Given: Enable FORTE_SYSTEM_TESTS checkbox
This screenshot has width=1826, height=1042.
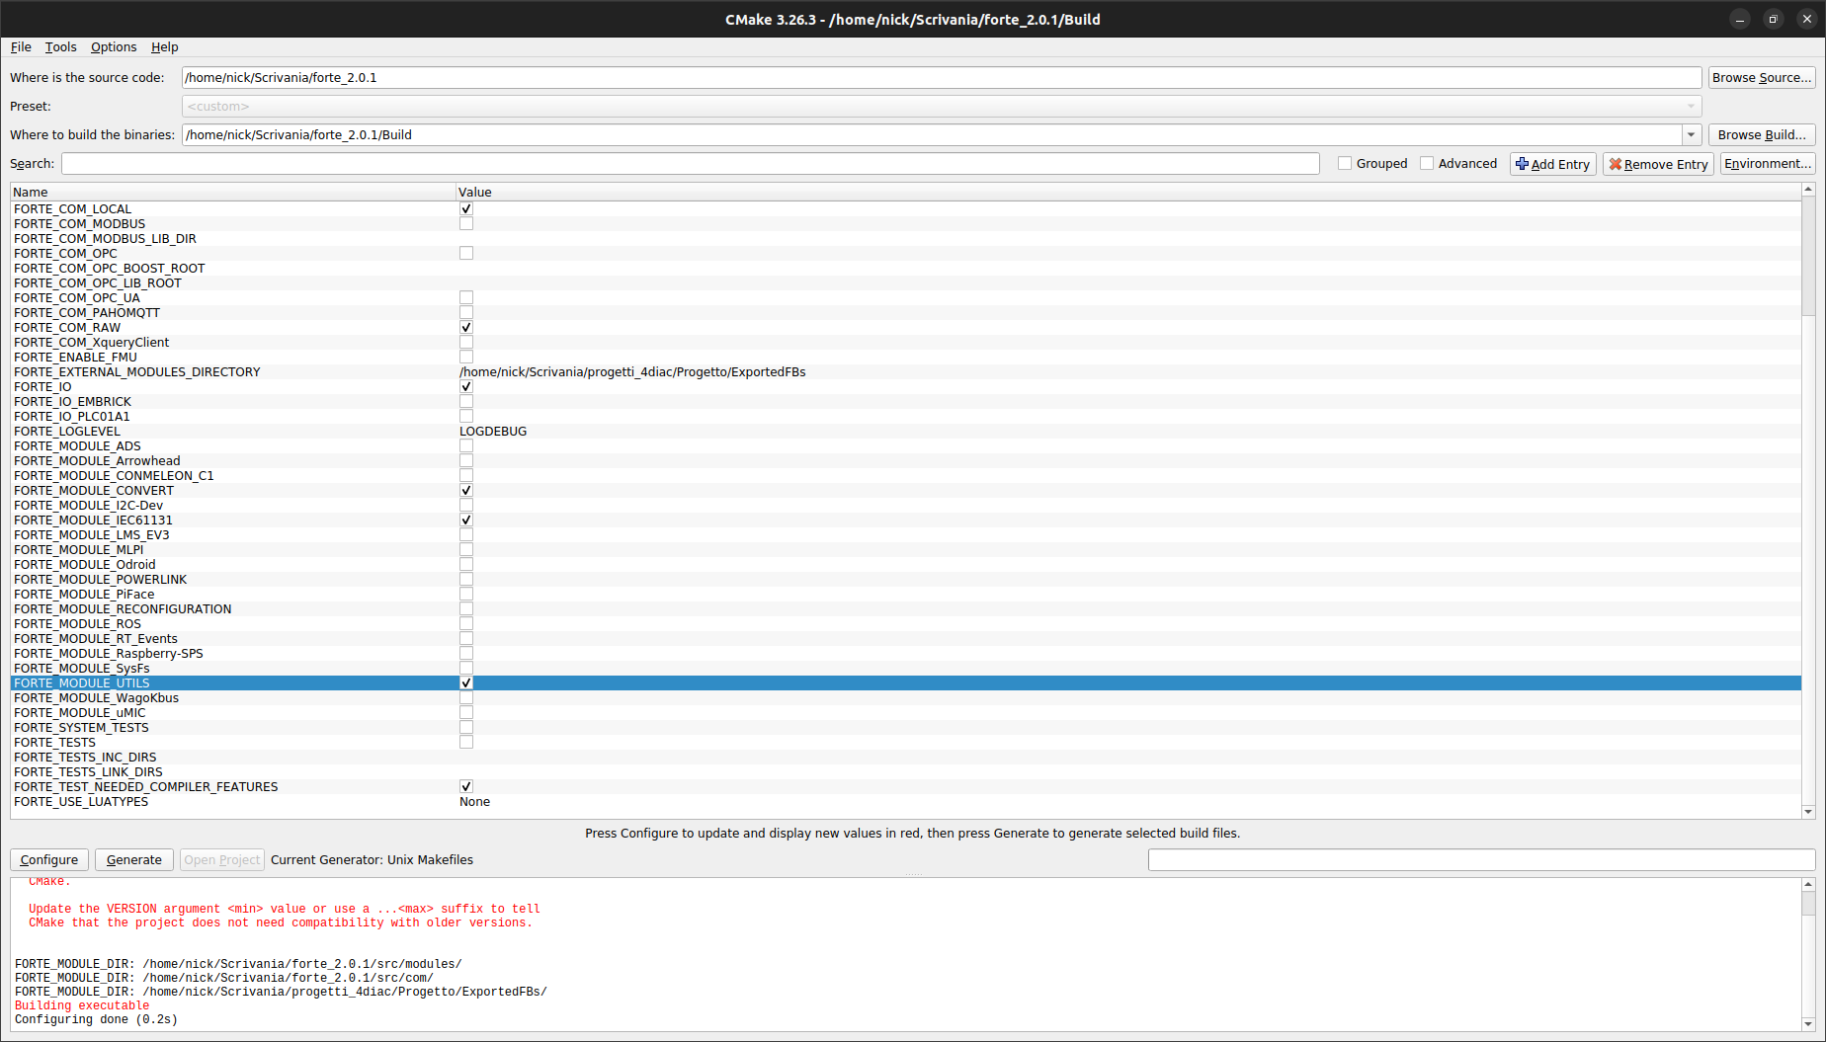Looking at the screenshot, I should click(466, 727).
